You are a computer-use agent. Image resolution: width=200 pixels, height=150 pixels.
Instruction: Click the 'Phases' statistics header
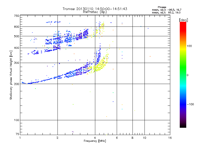(x=162, y=7)
